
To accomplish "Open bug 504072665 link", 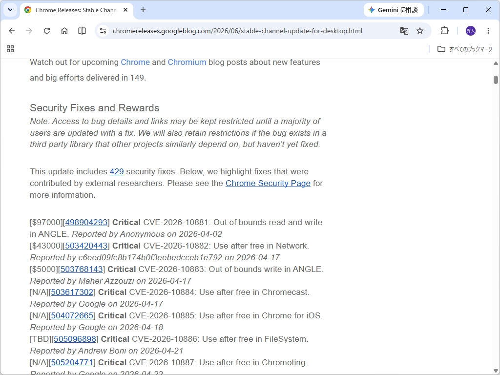I will click(72, 316).
